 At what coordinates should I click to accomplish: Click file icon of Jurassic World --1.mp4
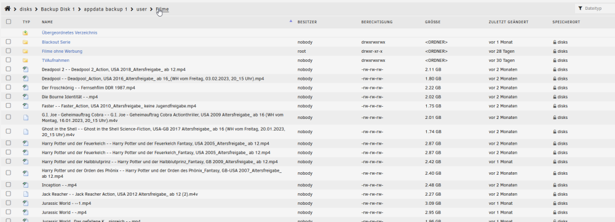click(x=25, y=203)
